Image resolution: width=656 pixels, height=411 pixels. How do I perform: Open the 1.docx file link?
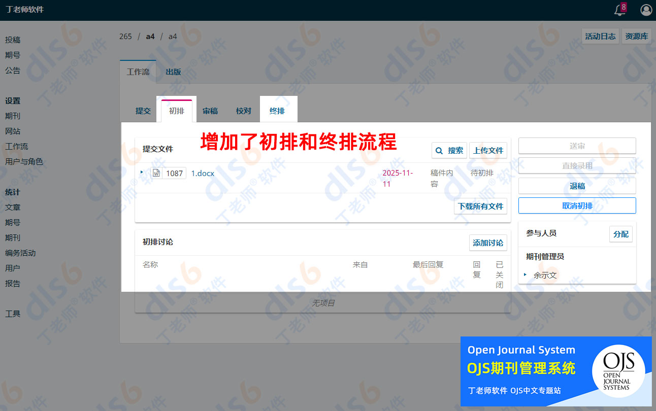203,173
